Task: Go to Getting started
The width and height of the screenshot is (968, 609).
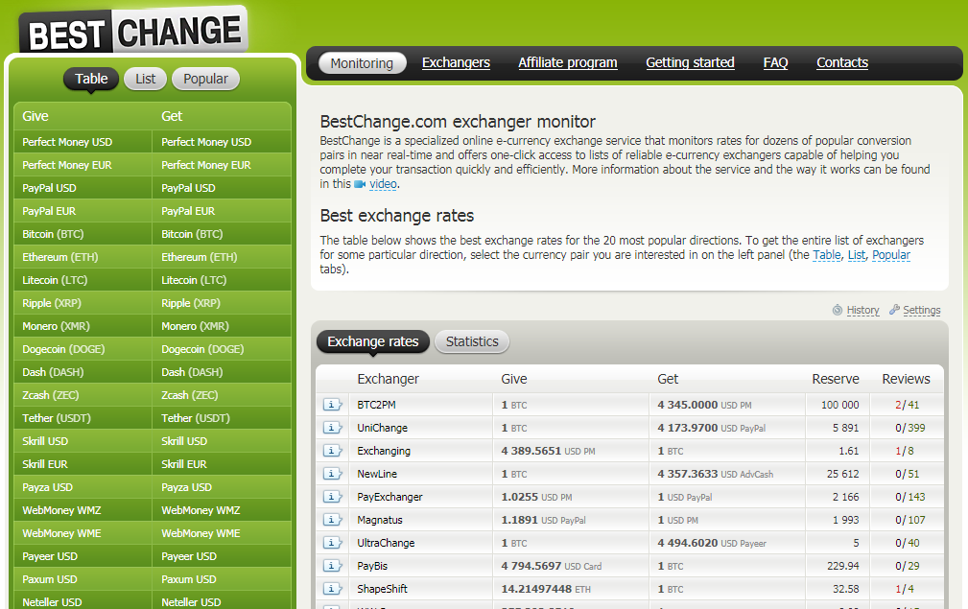Action: pos(690,62)
